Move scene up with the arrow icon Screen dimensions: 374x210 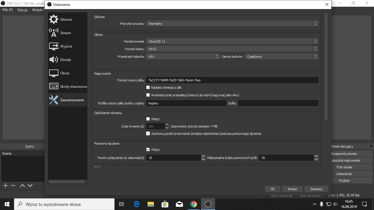pyautogui.click(x=22, y=185)
